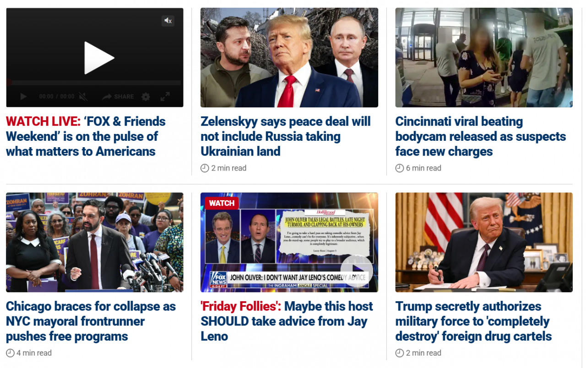Viewport: 586px width, 368px height.
Task: Click the large play button on live video
Action: [x=99, y=58]
